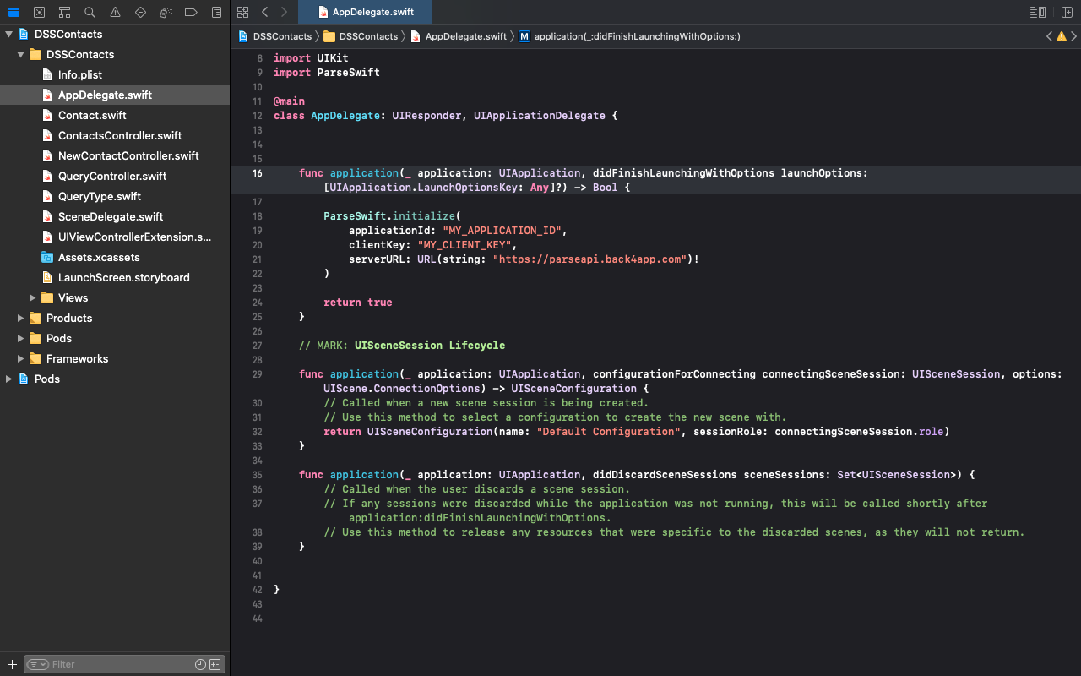Open Assets.xcassets catalog

(x=115, y=257)
